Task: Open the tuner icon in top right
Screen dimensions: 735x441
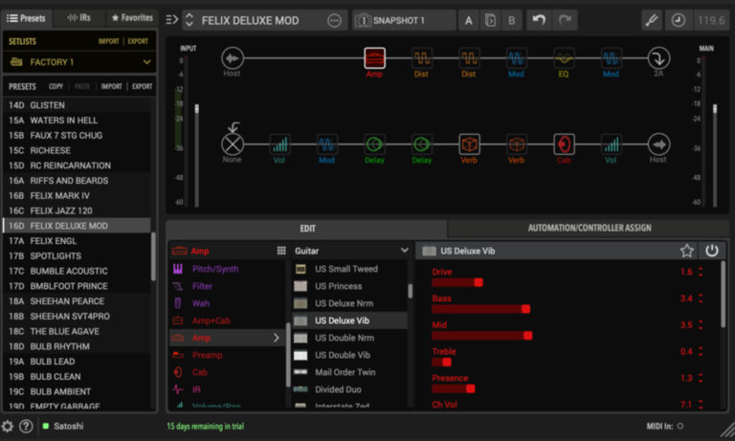Action: tap(652, 20)
